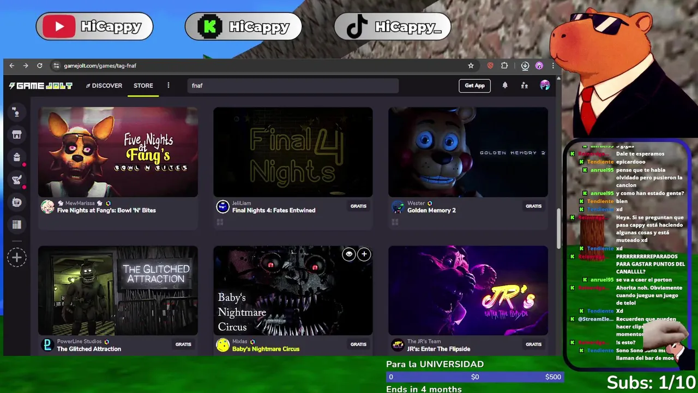The height and width of the screenshot is (393, 698).
Task: Click the YouTube HiCappy badge
Action: (94, 26)
